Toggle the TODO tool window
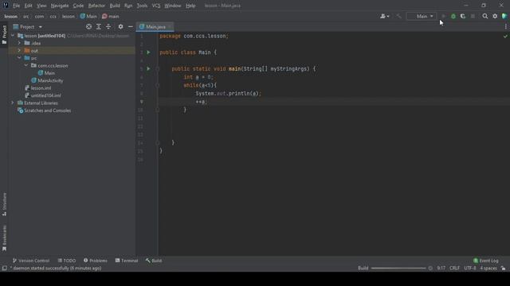Image resolution: width=510 pixels, height=286 pixels. [x=67, y=261]
